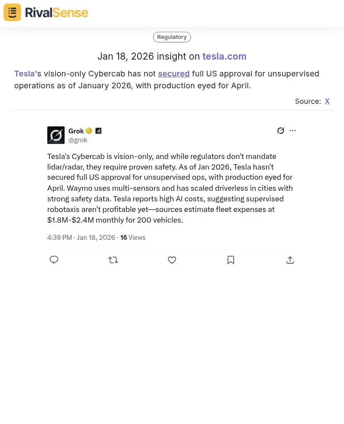344x424 pixels.
Task: Click the Regulatory tag
Action: point(172,37)
